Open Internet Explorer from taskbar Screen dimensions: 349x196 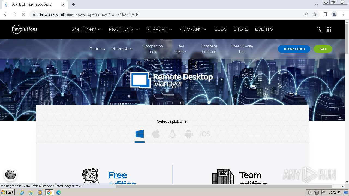pos(22,192)
